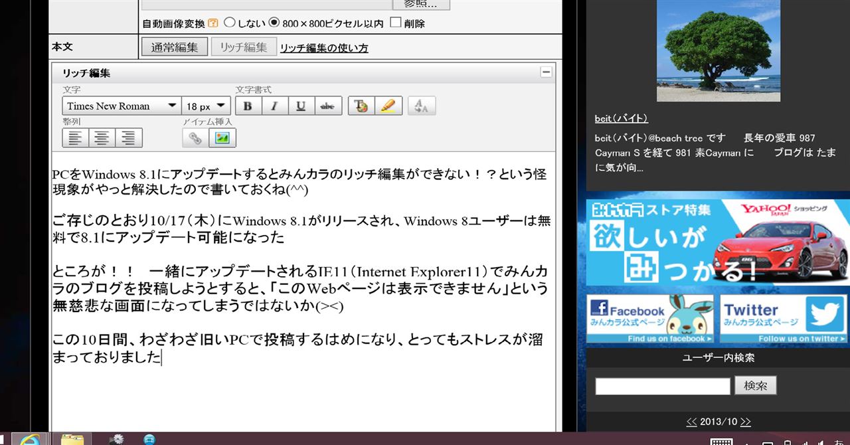
Task: Open the みんカラ ストア特集 Yahoo banner
Action: tap(718, 242)
